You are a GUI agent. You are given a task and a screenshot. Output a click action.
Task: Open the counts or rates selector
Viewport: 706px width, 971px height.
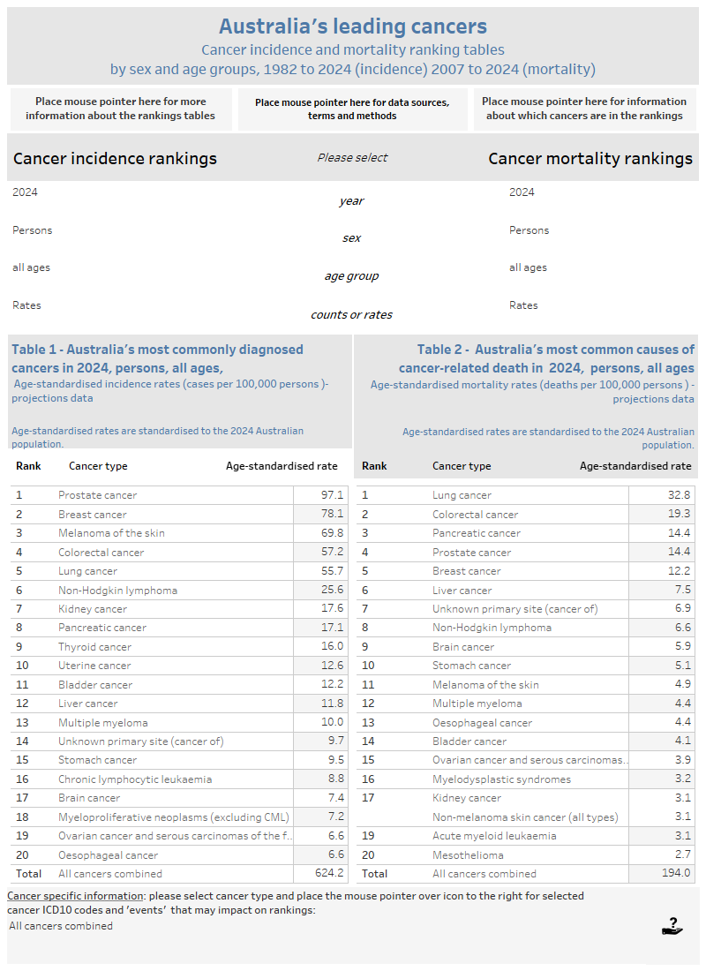[351, 313]
